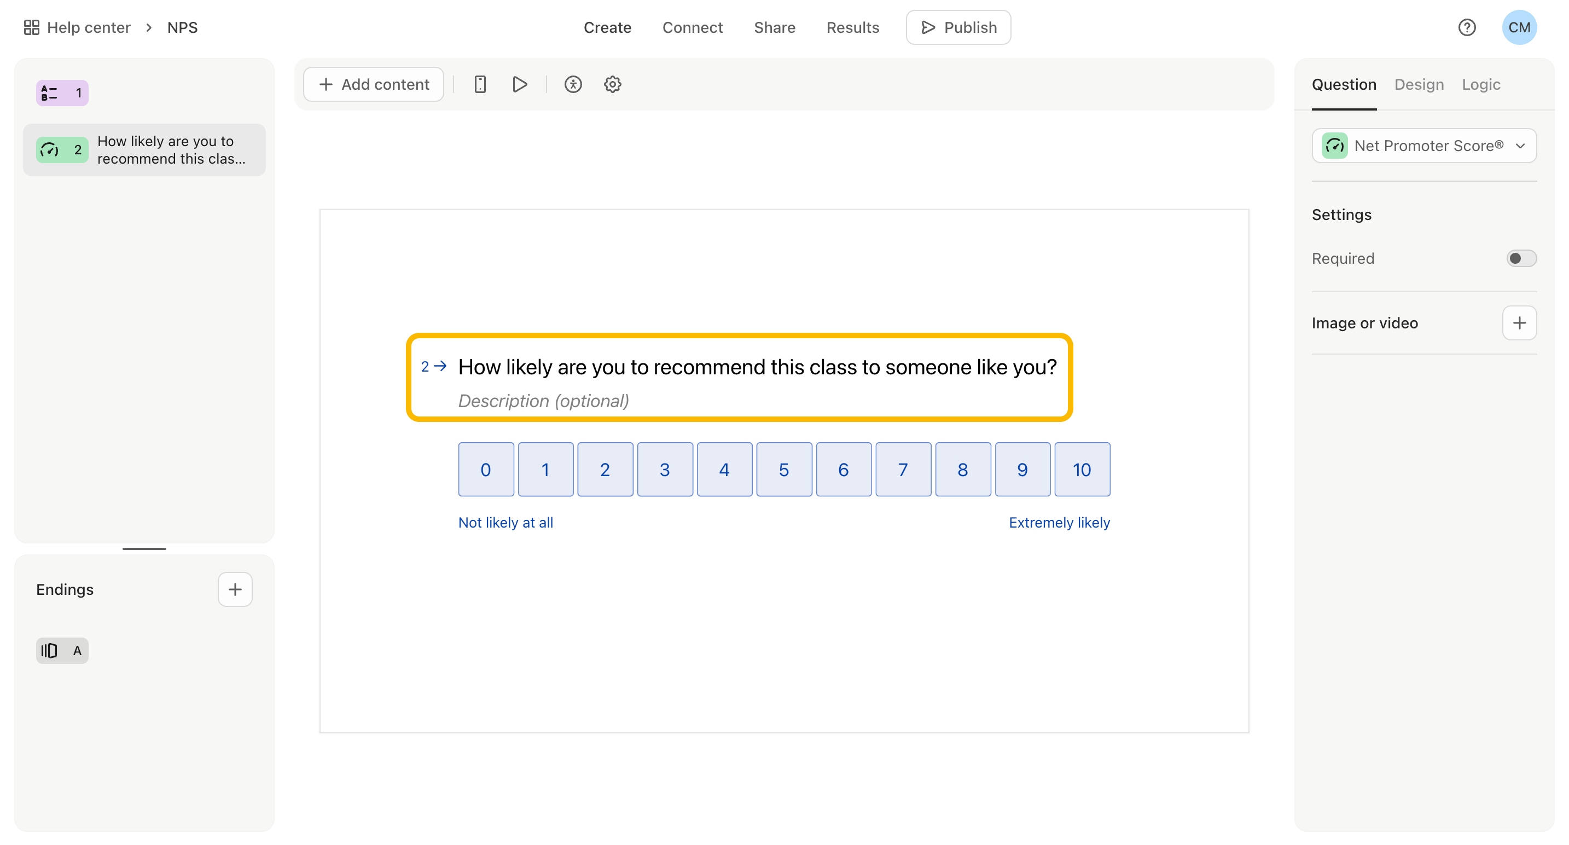Edit the question title text
The image size is (1569, 845).
point(757,367)
